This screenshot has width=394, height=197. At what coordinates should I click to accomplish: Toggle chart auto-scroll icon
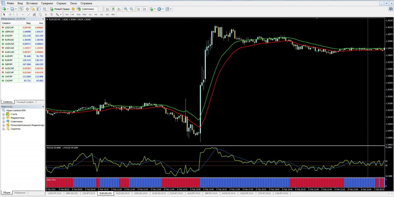tap(139, 9)
